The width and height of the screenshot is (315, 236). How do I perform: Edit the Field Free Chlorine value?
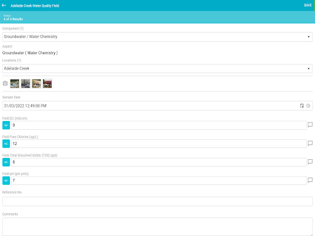click(159, 144)
